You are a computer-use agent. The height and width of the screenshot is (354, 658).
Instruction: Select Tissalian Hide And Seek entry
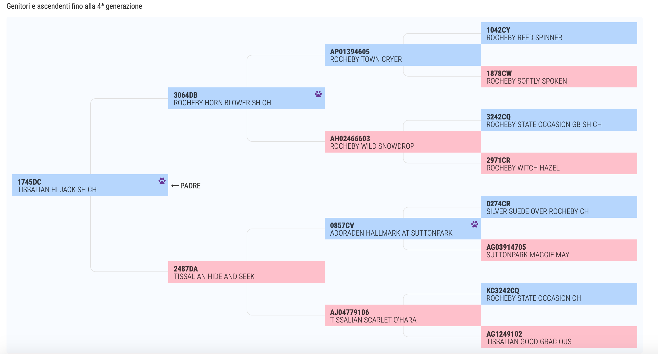[246, 272]
